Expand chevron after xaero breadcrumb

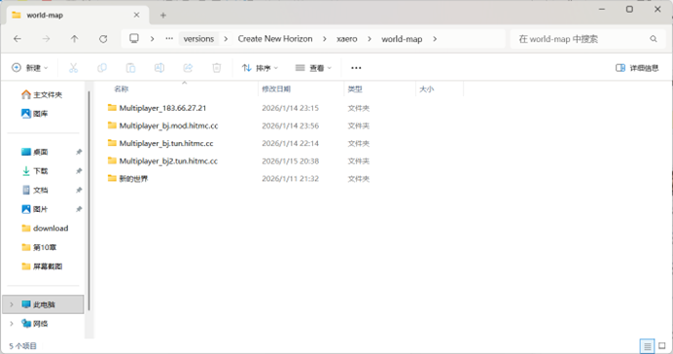click(370, 39)
